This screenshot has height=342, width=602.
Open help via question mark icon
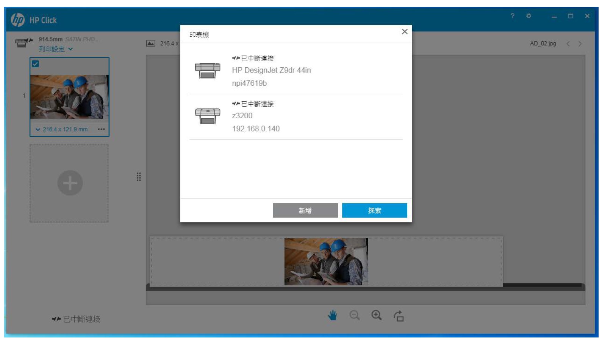point(513,16)
